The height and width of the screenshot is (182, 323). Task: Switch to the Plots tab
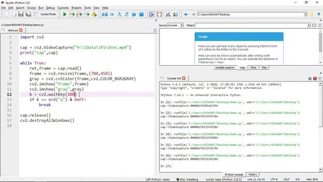(253, 68)
